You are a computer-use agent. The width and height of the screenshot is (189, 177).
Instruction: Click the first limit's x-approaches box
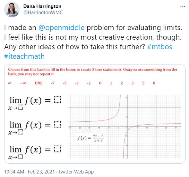tap(20, 107)
